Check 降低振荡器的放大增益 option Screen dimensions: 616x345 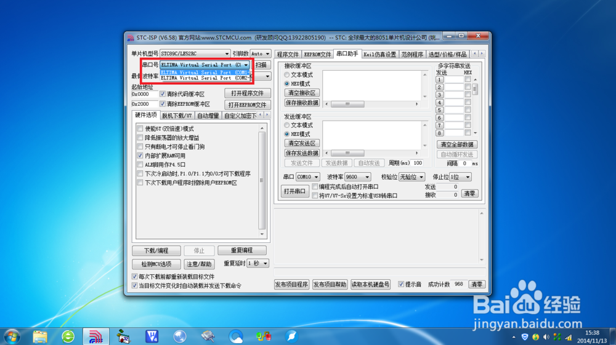pos(140,138)
